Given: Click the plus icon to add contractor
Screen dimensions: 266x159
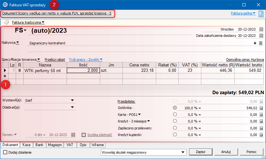Looking at the screenshot, I should [255, 43].
